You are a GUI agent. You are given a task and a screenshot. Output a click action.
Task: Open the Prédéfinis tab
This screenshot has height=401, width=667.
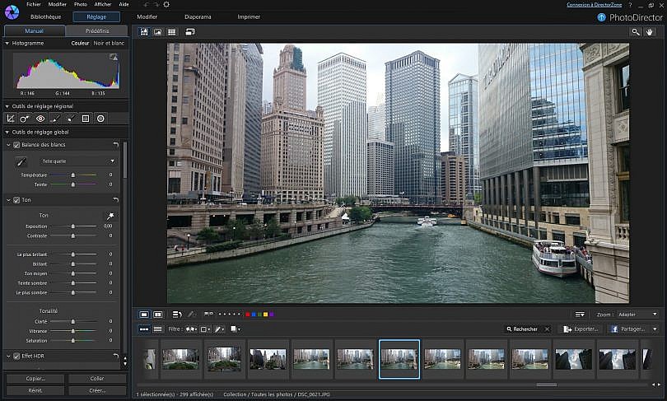tap(97, 30)
